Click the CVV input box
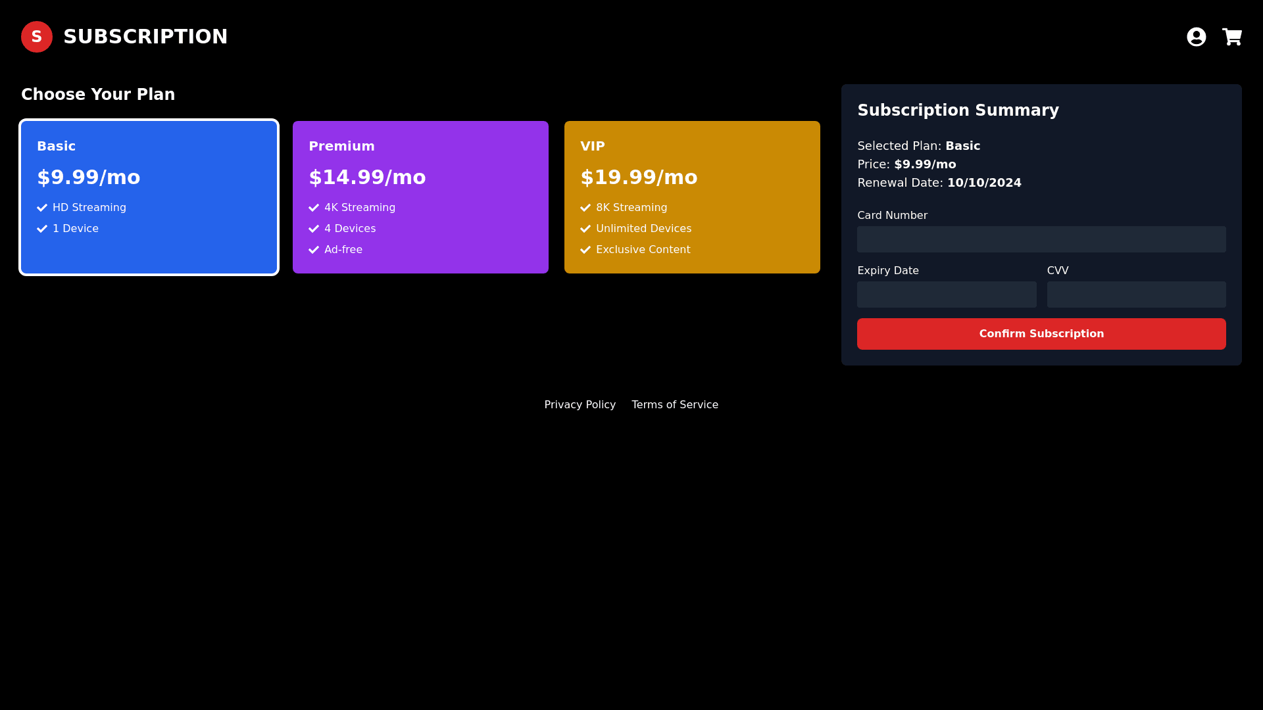 pos(1136,295)
